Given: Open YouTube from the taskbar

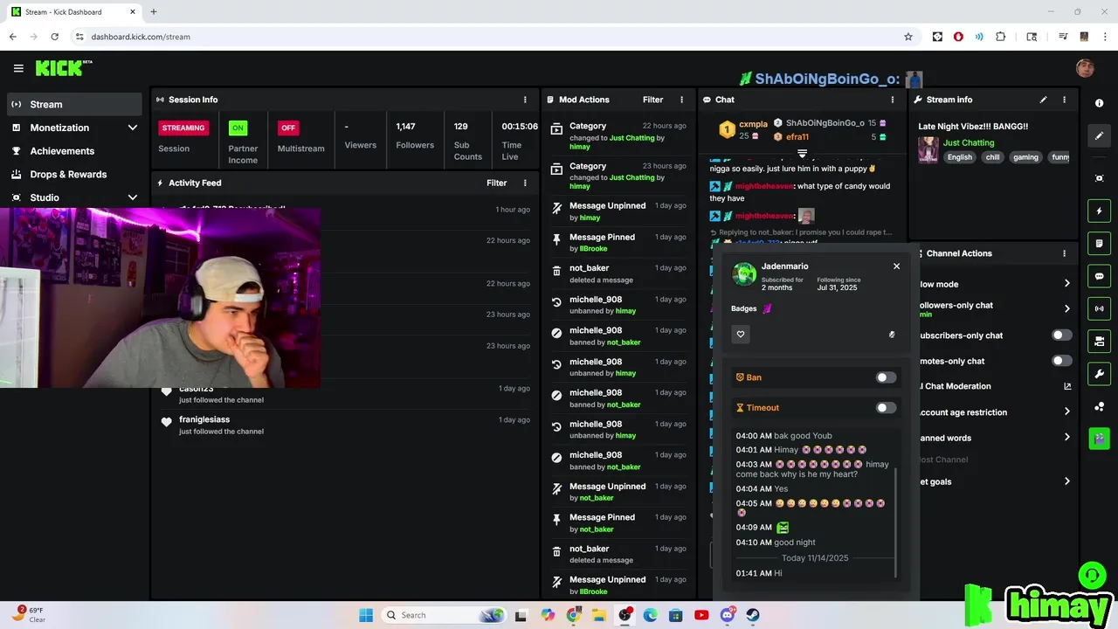Looking at the screenshot, I should pos(701,615).
